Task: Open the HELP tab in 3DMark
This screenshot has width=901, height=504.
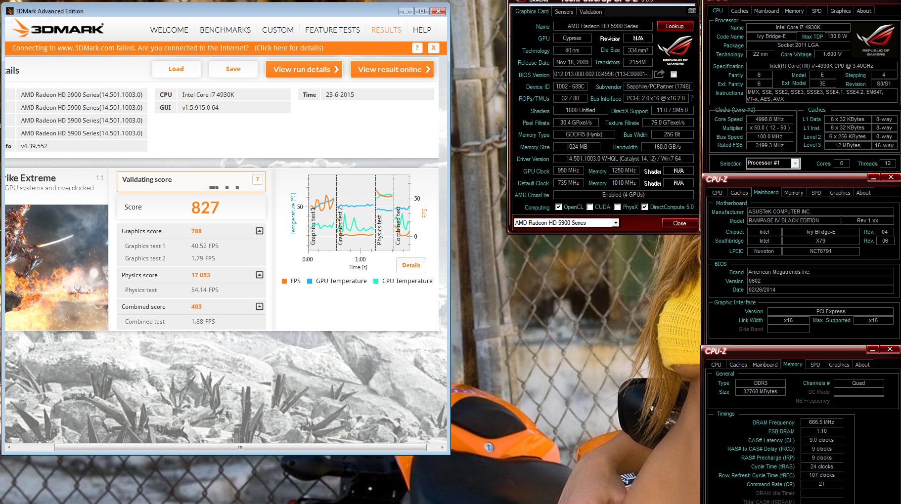Action: 422,30
